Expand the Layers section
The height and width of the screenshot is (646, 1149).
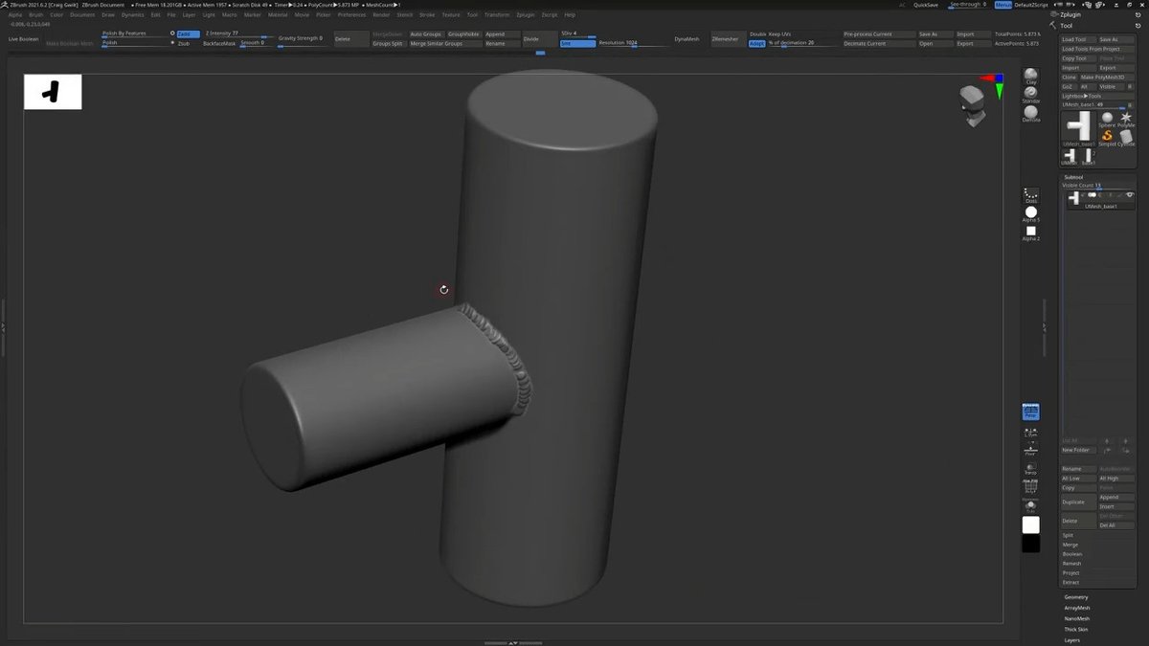1071,640
